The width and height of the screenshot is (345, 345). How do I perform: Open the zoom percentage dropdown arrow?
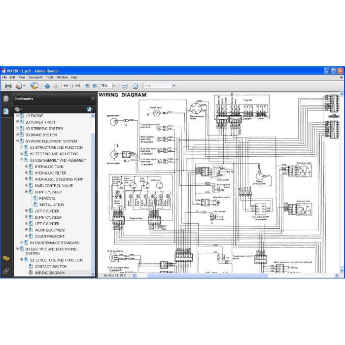pyautogui.click(x=114, y=86)
